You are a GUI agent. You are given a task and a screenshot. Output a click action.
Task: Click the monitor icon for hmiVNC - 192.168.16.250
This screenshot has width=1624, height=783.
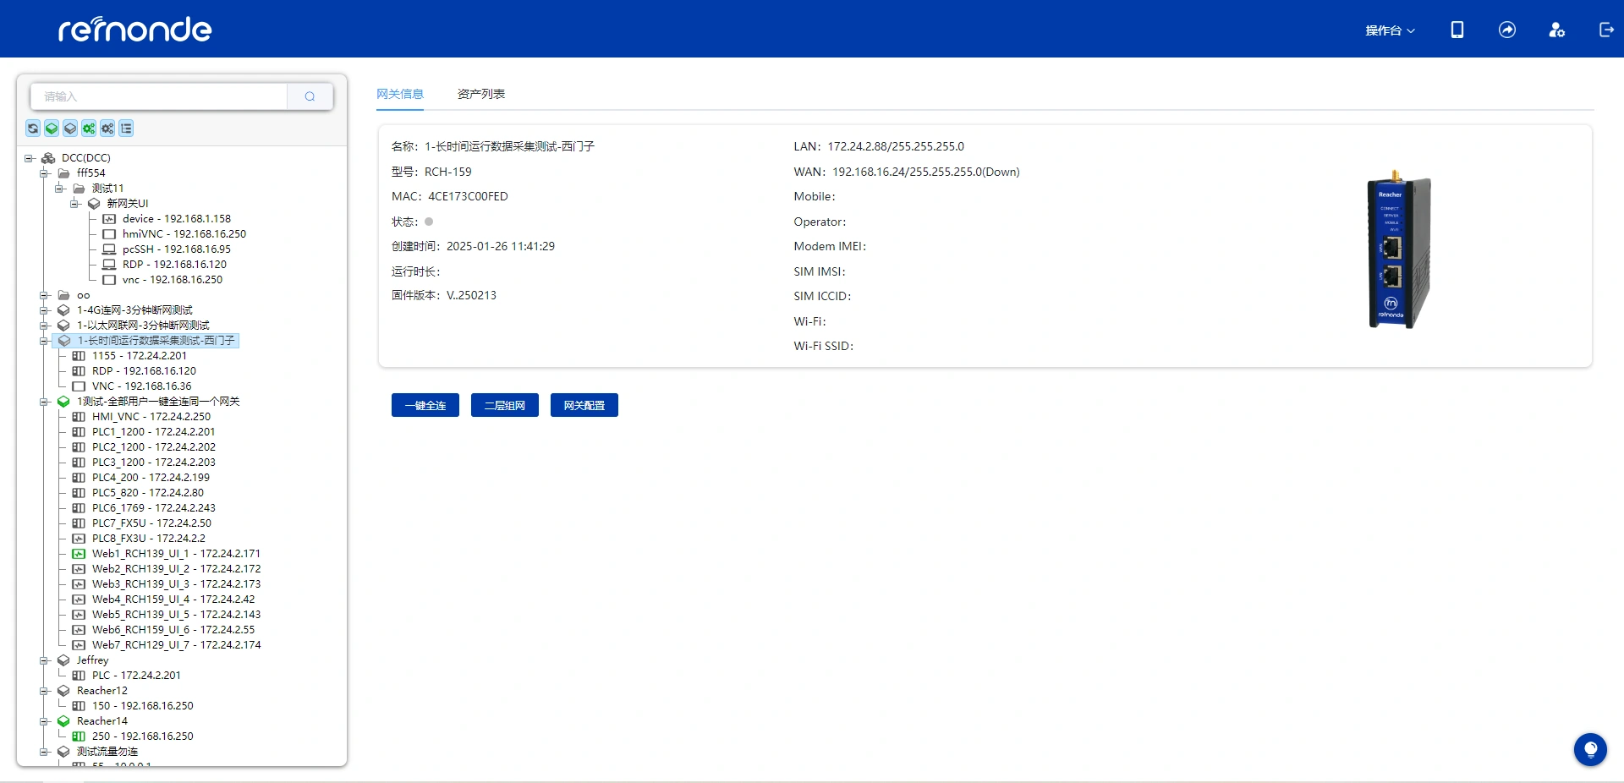pyautogui.click(x=109, y=234)
